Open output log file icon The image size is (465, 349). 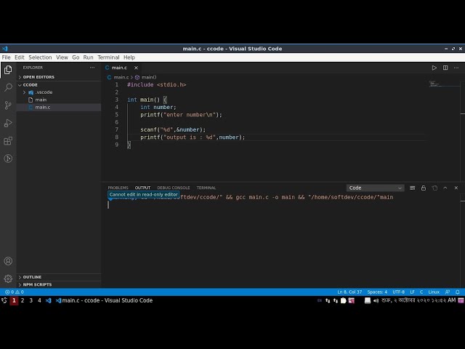434,188
